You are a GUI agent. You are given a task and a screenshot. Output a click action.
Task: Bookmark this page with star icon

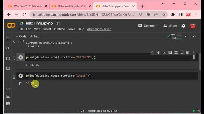click(164, 15)
